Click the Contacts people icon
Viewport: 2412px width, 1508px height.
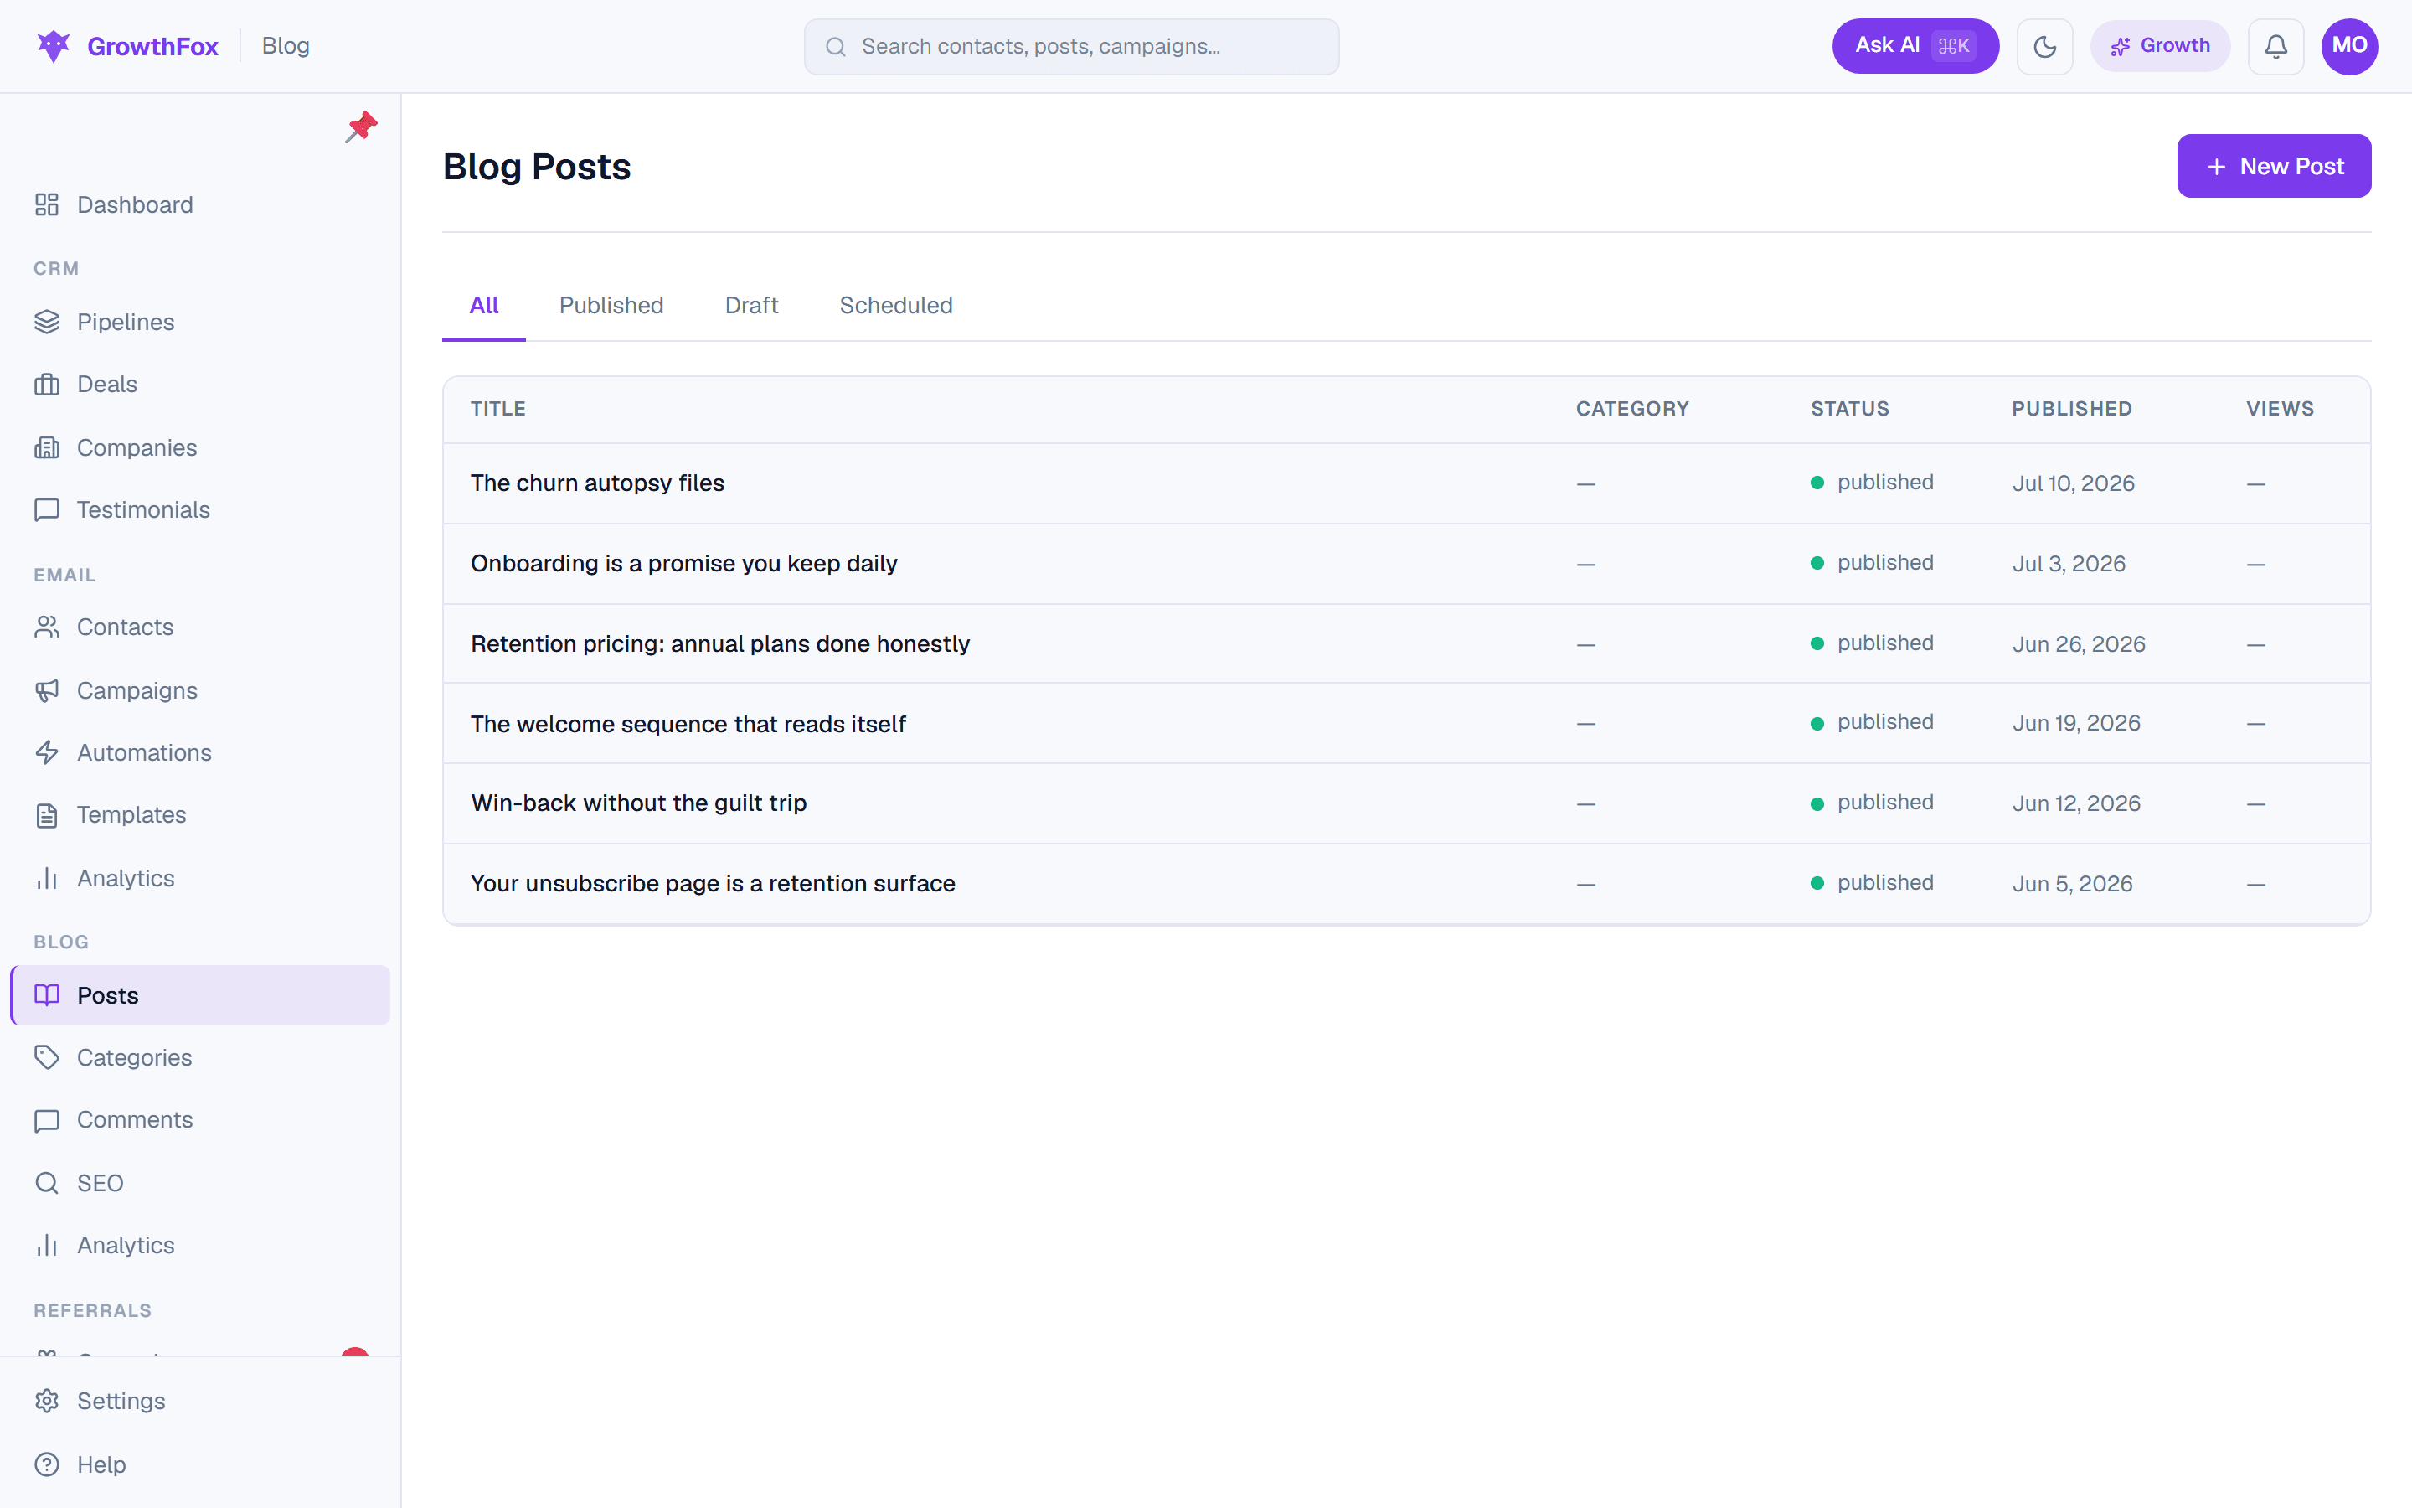point(47,627)
